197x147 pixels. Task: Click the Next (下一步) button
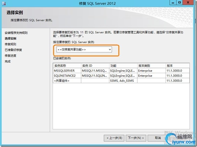coord(136,138)
